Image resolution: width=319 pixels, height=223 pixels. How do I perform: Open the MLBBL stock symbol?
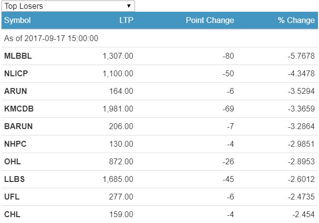pyautogui.click(x=18, y=56)
